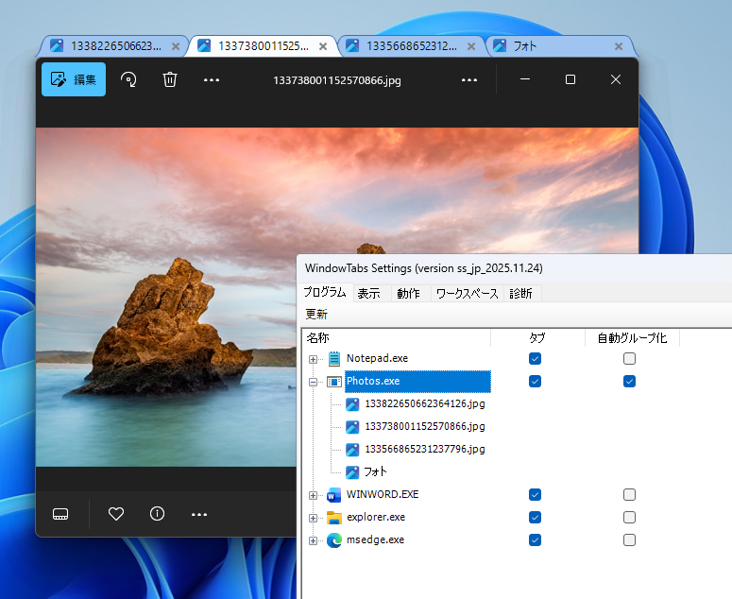Enable 自動グループ化 for Notepad.exe
Viewport: 732px width, 599px height.
click(629, 359)
